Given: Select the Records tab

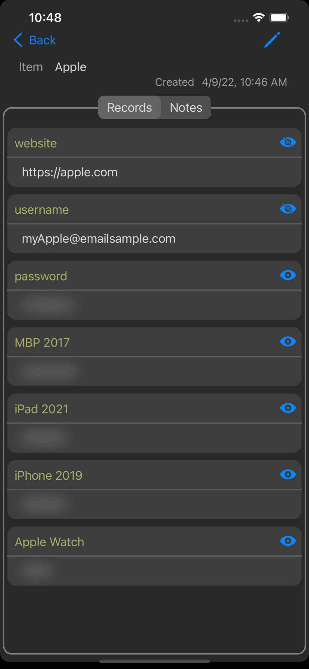Looking at the screenshot, I should click(x=129, y=107).
